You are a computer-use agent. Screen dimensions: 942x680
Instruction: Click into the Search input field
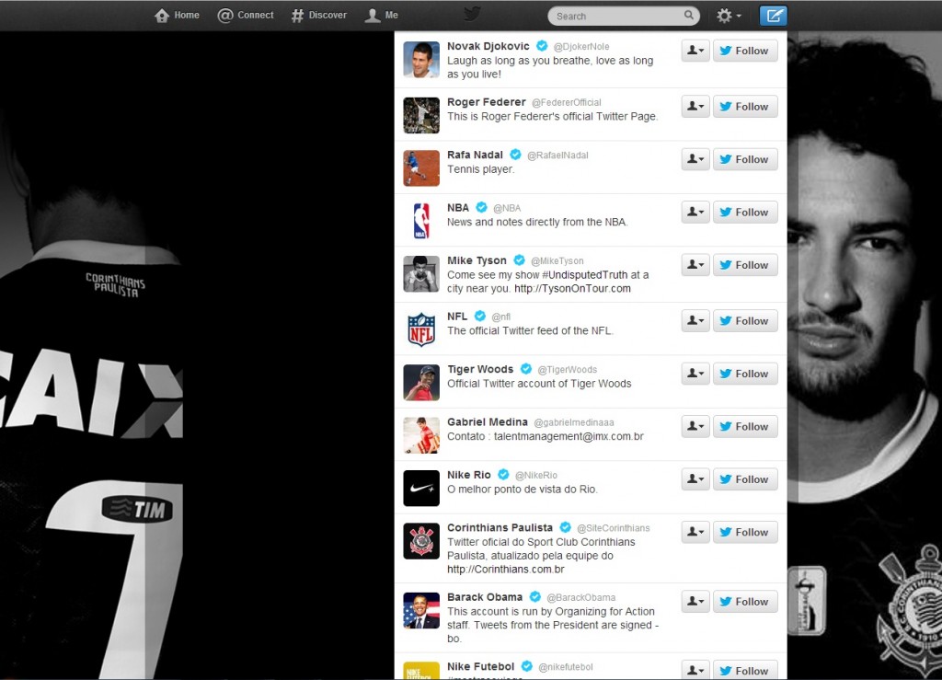click(x=624, y=17)
